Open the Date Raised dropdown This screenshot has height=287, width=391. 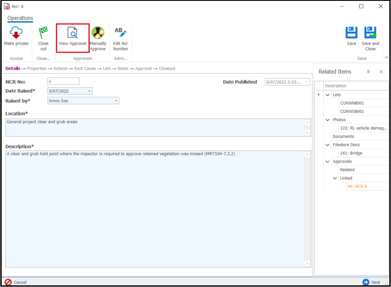click(x=89, y=91)
